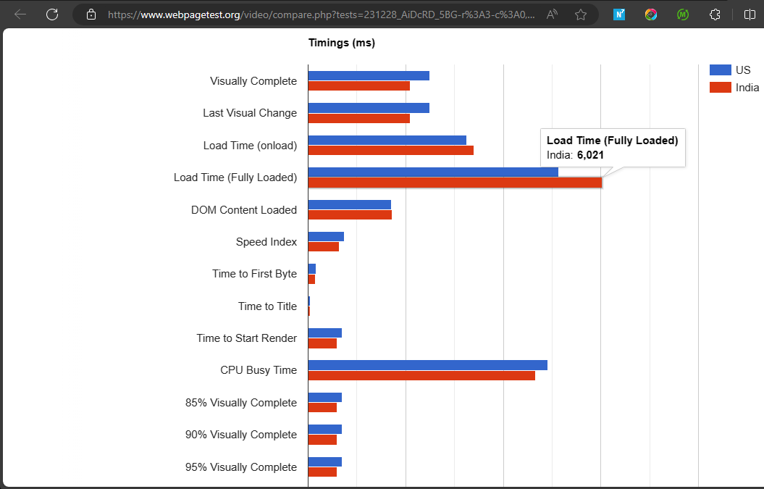Click the US bar for CPU Busy Time
The width and height of the screenshot is (764, 489).
click(x=427, y=364)
